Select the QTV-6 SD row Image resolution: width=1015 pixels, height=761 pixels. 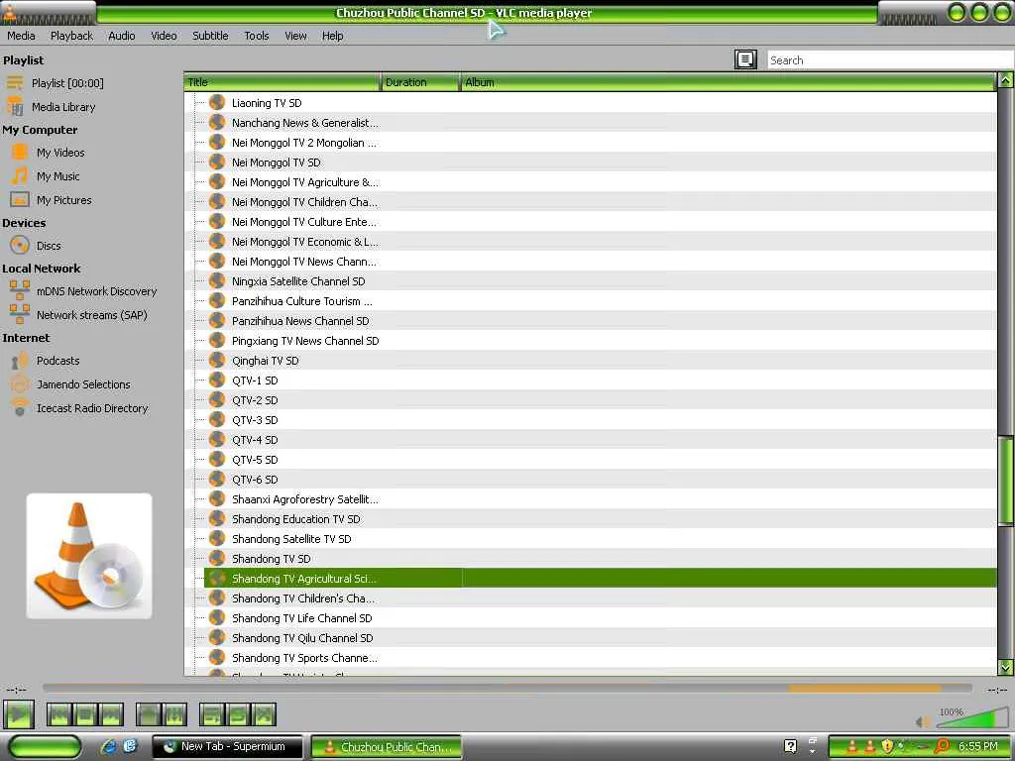pyautogui.click(x=591, y=480)
